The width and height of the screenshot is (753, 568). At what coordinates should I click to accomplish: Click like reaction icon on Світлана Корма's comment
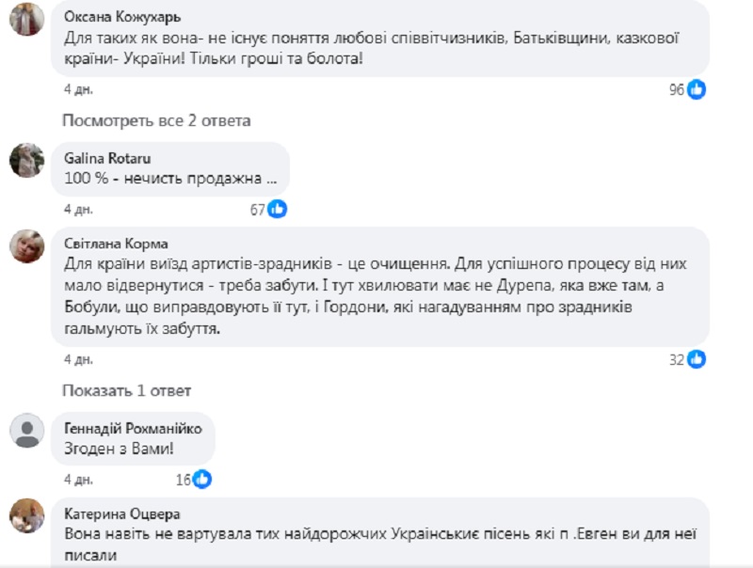(697, 358)
